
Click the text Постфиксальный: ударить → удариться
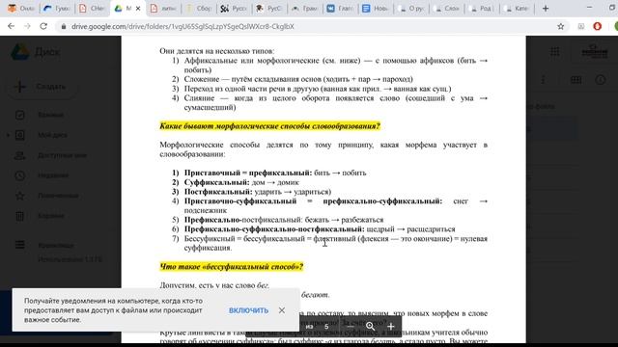[258, 192]
